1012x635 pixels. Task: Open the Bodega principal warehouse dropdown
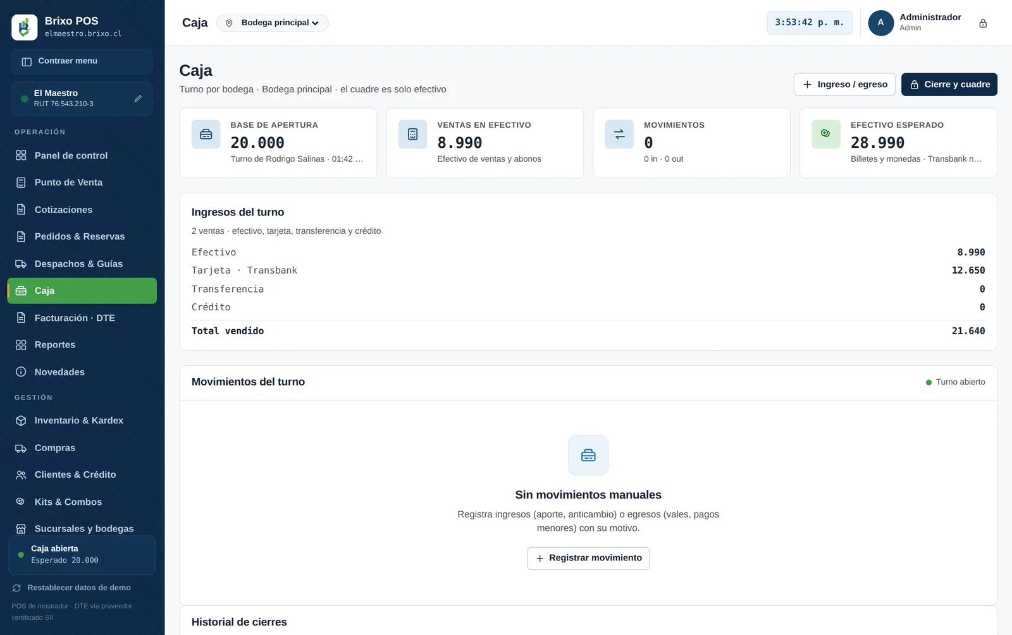click(273, 23)
